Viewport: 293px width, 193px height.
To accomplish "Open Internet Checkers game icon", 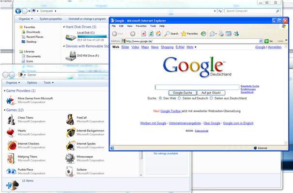I will [x=12, y=145].
